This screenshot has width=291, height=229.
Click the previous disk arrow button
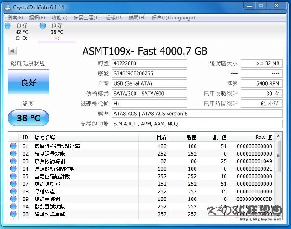coord(13,51)
